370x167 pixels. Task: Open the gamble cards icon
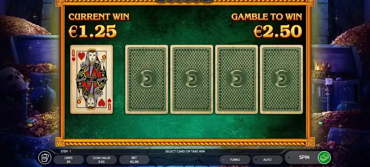(44, 158)
